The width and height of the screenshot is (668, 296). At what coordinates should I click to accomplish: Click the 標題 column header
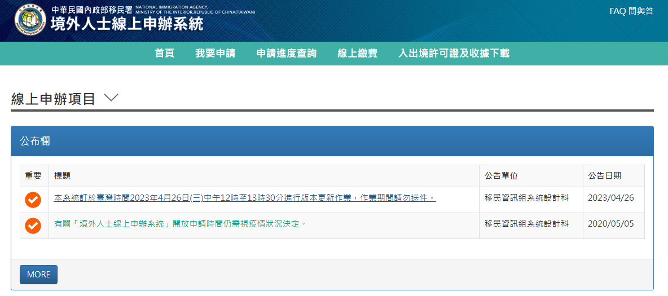coord(62,176)
